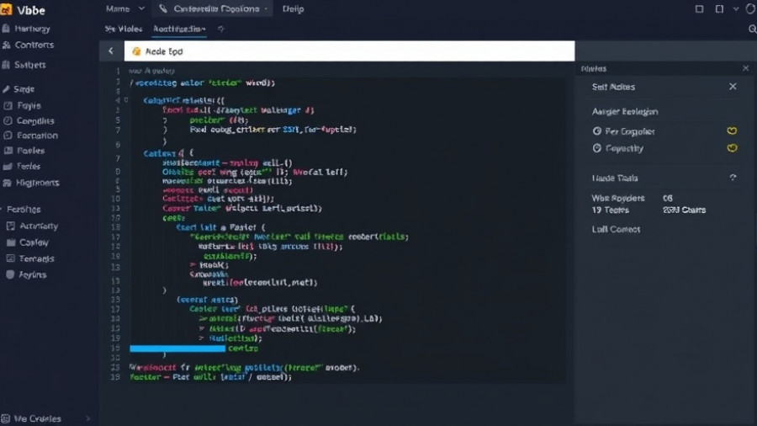Click the Actmfarty sidebar icon
Viewport: 757px width, 426px height.
(11, 226)
